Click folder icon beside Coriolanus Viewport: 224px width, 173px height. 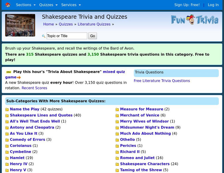pyautogui.click(x=7, y=146)
